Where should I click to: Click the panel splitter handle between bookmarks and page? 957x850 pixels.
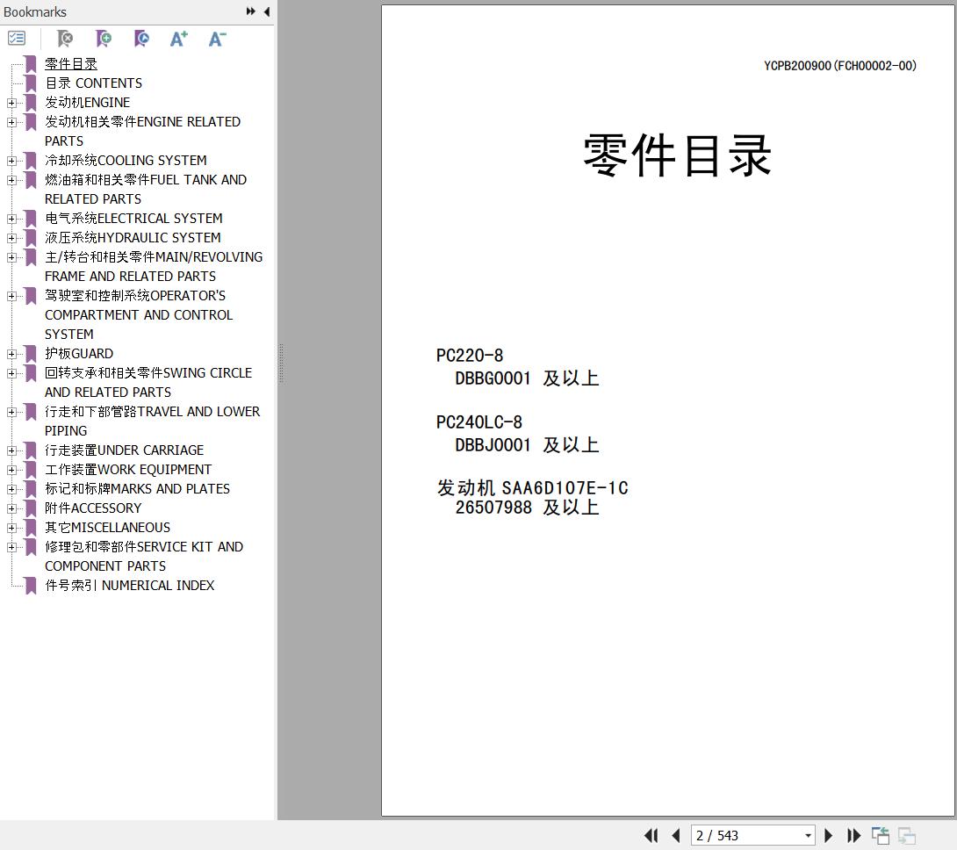coord(281,364)
